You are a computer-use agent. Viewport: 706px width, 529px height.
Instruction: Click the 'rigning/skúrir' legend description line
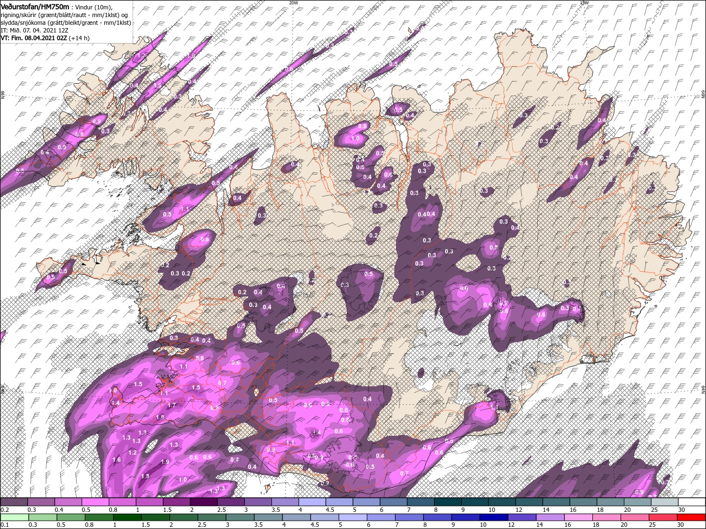click(x=64, y=15)
